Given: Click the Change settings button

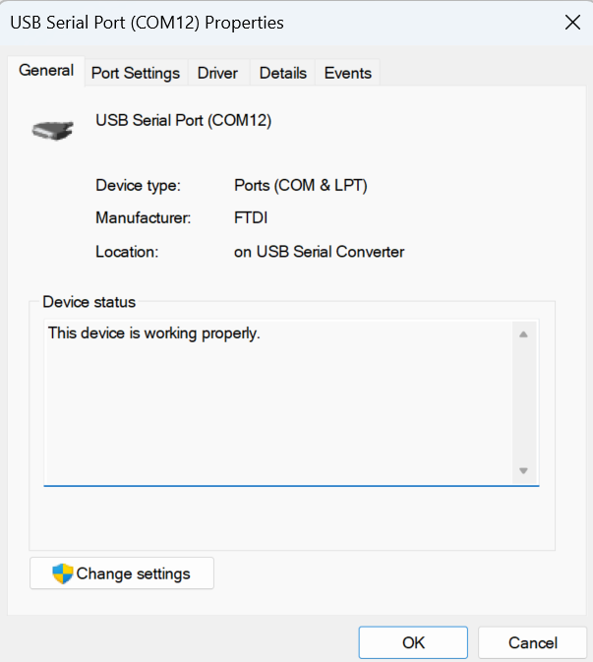Looking at the screenshot, I should (x=122, y=573).
